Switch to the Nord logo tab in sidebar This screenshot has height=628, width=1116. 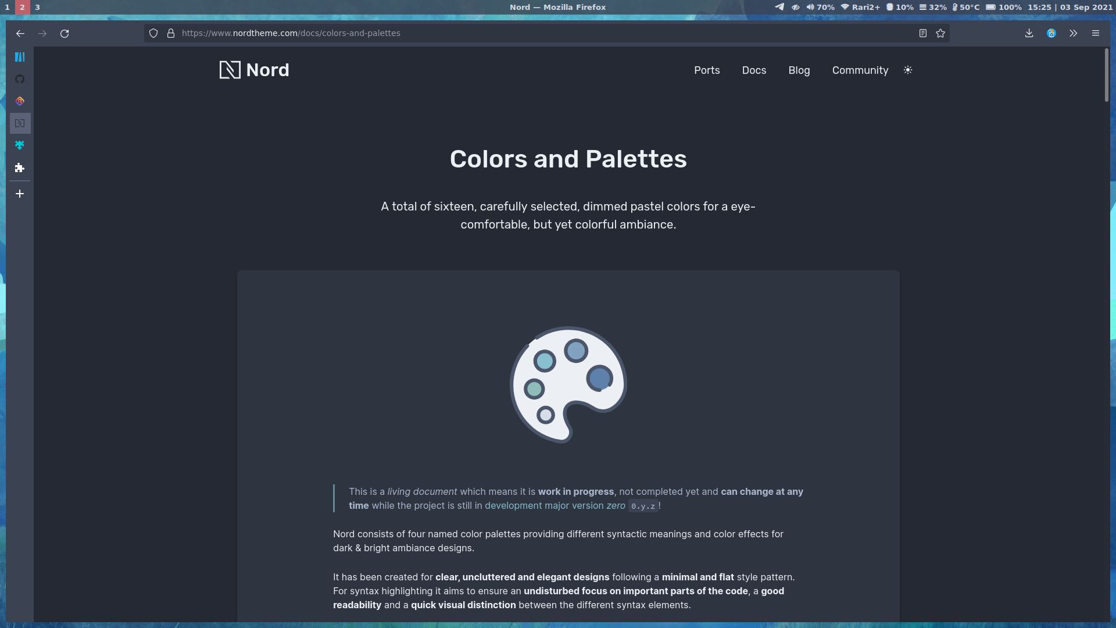20,123
